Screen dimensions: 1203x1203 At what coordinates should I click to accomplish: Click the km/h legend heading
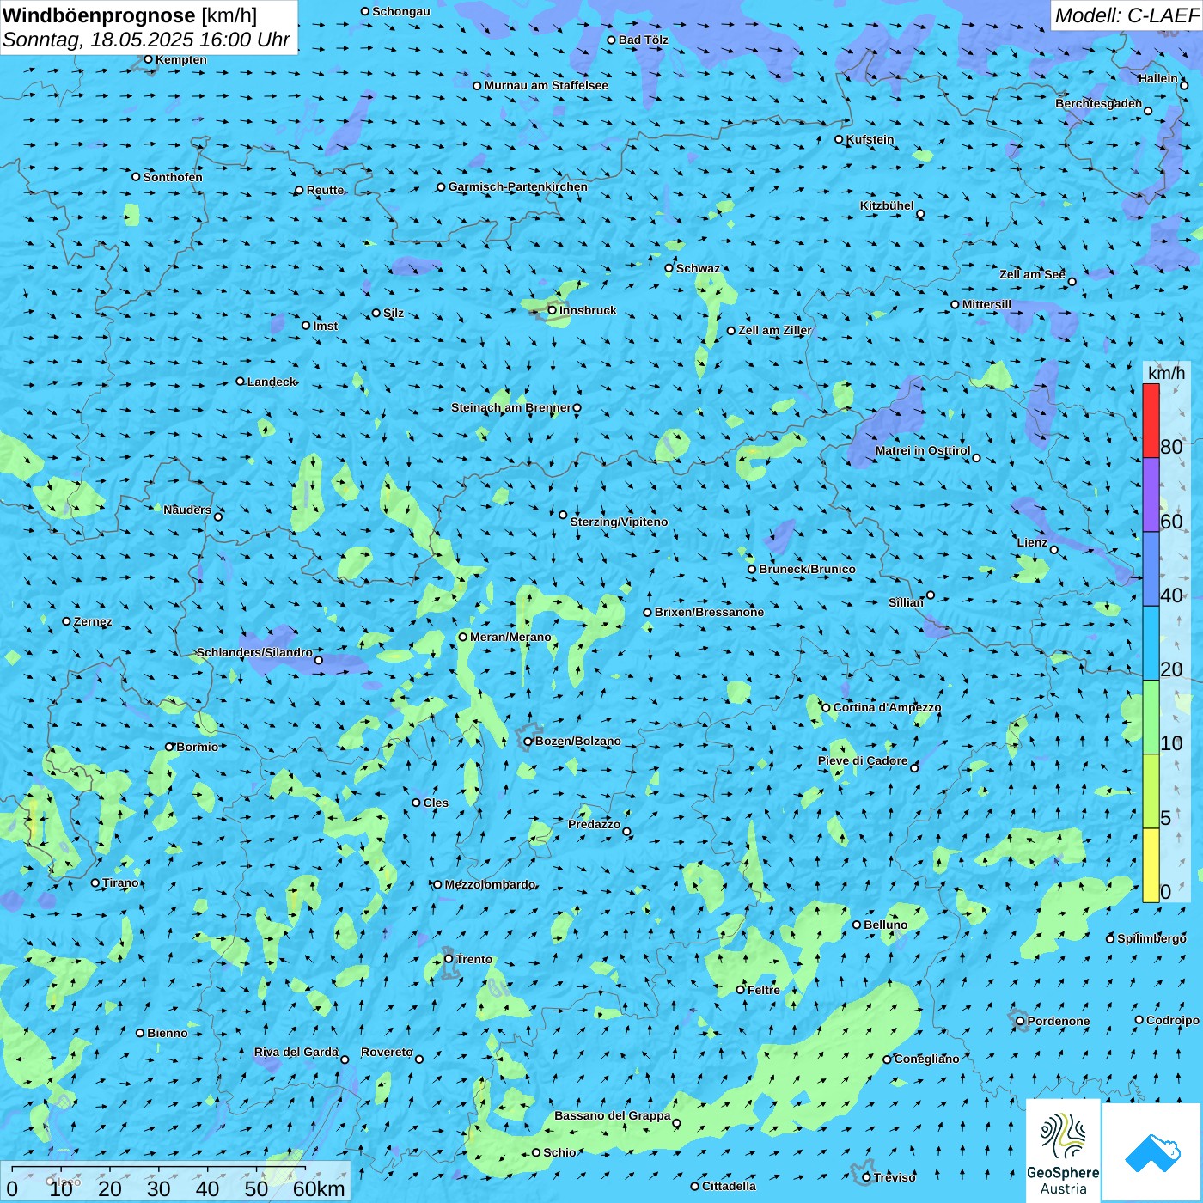click(x=1166, y=373)
